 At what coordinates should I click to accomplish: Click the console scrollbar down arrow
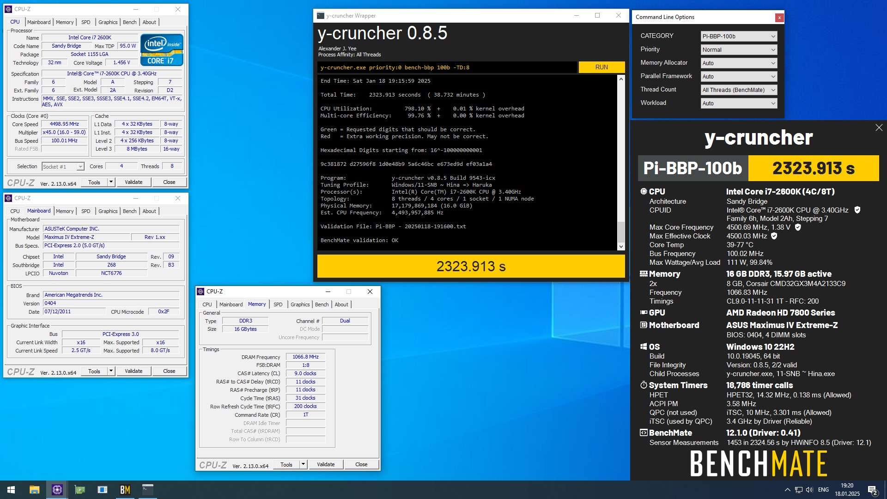(x=621, y=247)
